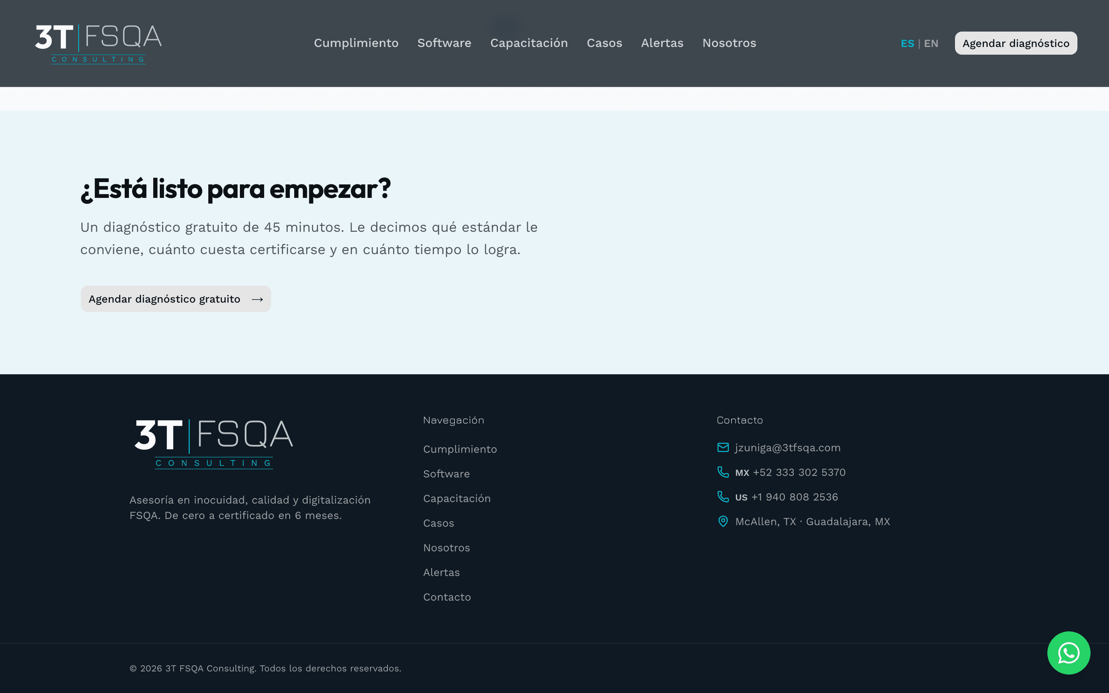This screenshot has width=1109, height=693.
Task: Click the map pin location icon
Action: tap(723, 522)
